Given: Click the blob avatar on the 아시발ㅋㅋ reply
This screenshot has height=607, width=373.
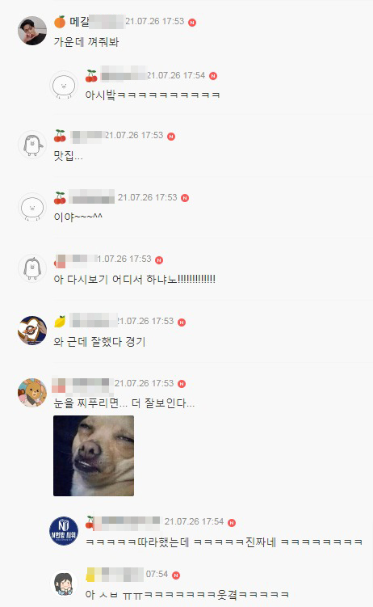Looking at the screenshot, I should [64, 85].
